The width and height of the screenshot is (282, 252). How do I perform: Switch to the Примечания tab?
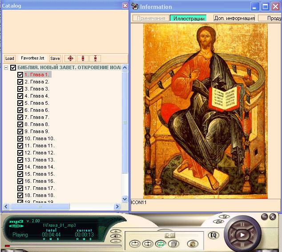(x=151, y=18)
